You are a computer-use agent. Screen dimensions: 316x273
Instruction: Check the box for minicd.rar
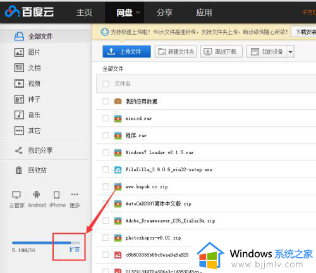pyautogui.click(x=106, y=119)
